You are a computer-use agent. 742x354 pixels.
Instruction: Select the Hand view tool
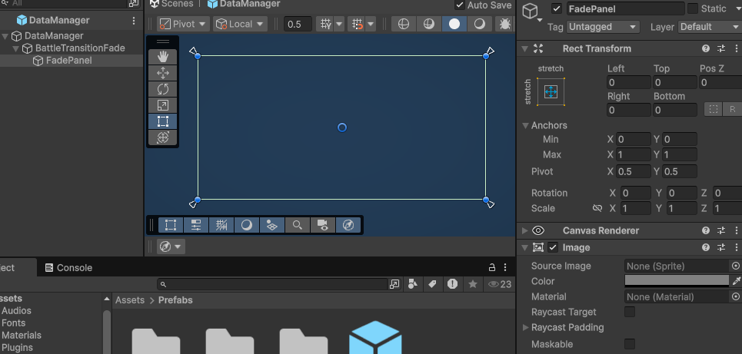point(163,56)
